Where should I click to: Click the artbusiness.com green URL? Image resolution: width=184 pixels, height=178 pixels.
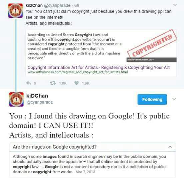(78, 72)
